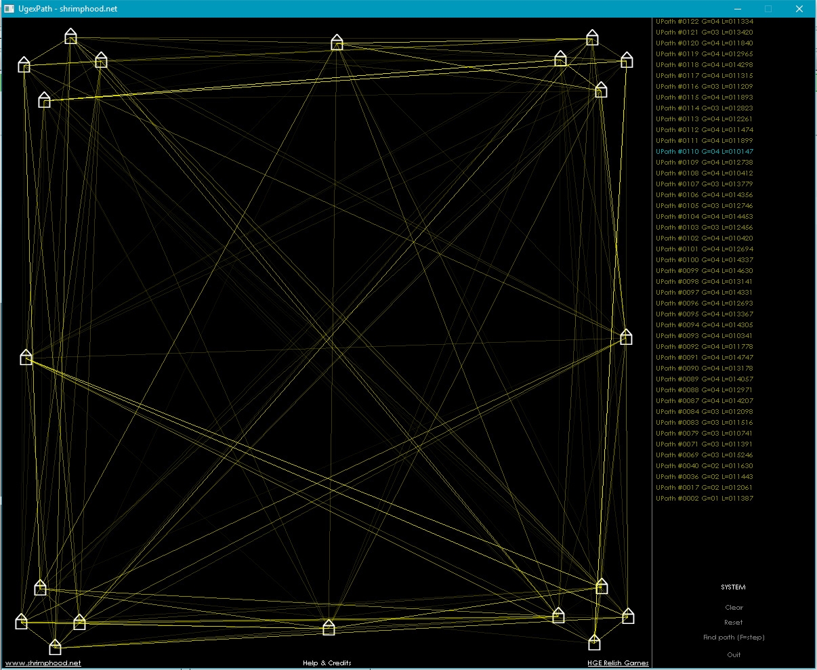Screen dimensions: 817x670
Task: Select highlighted UPath #0110 G=04 L=010147
Action: (x=705, y=152)
